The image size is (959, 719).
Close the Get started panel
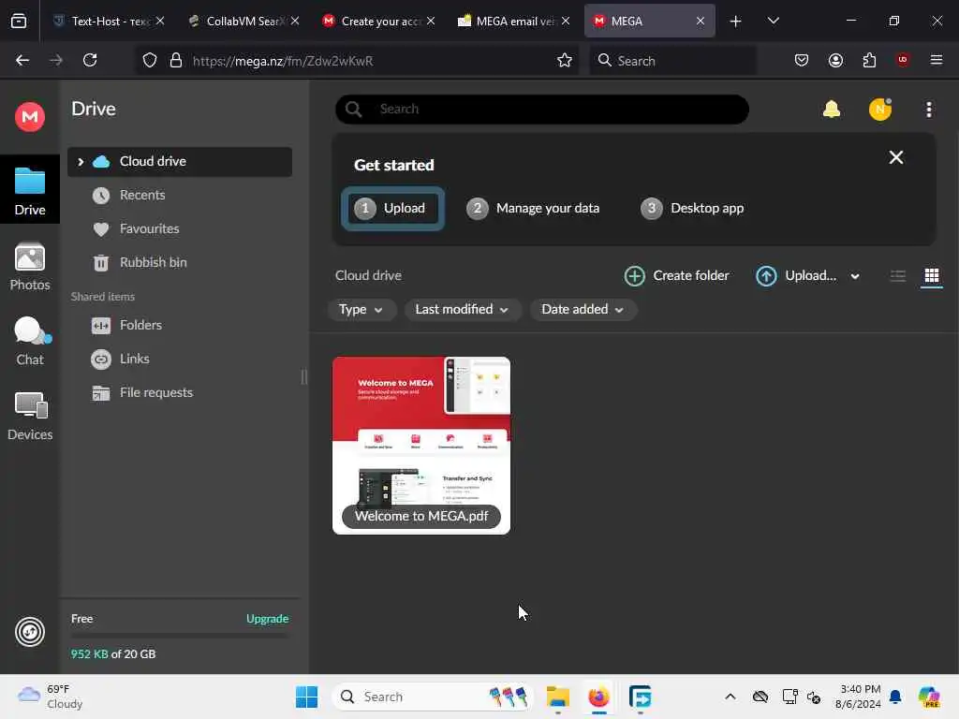point(896,157)
